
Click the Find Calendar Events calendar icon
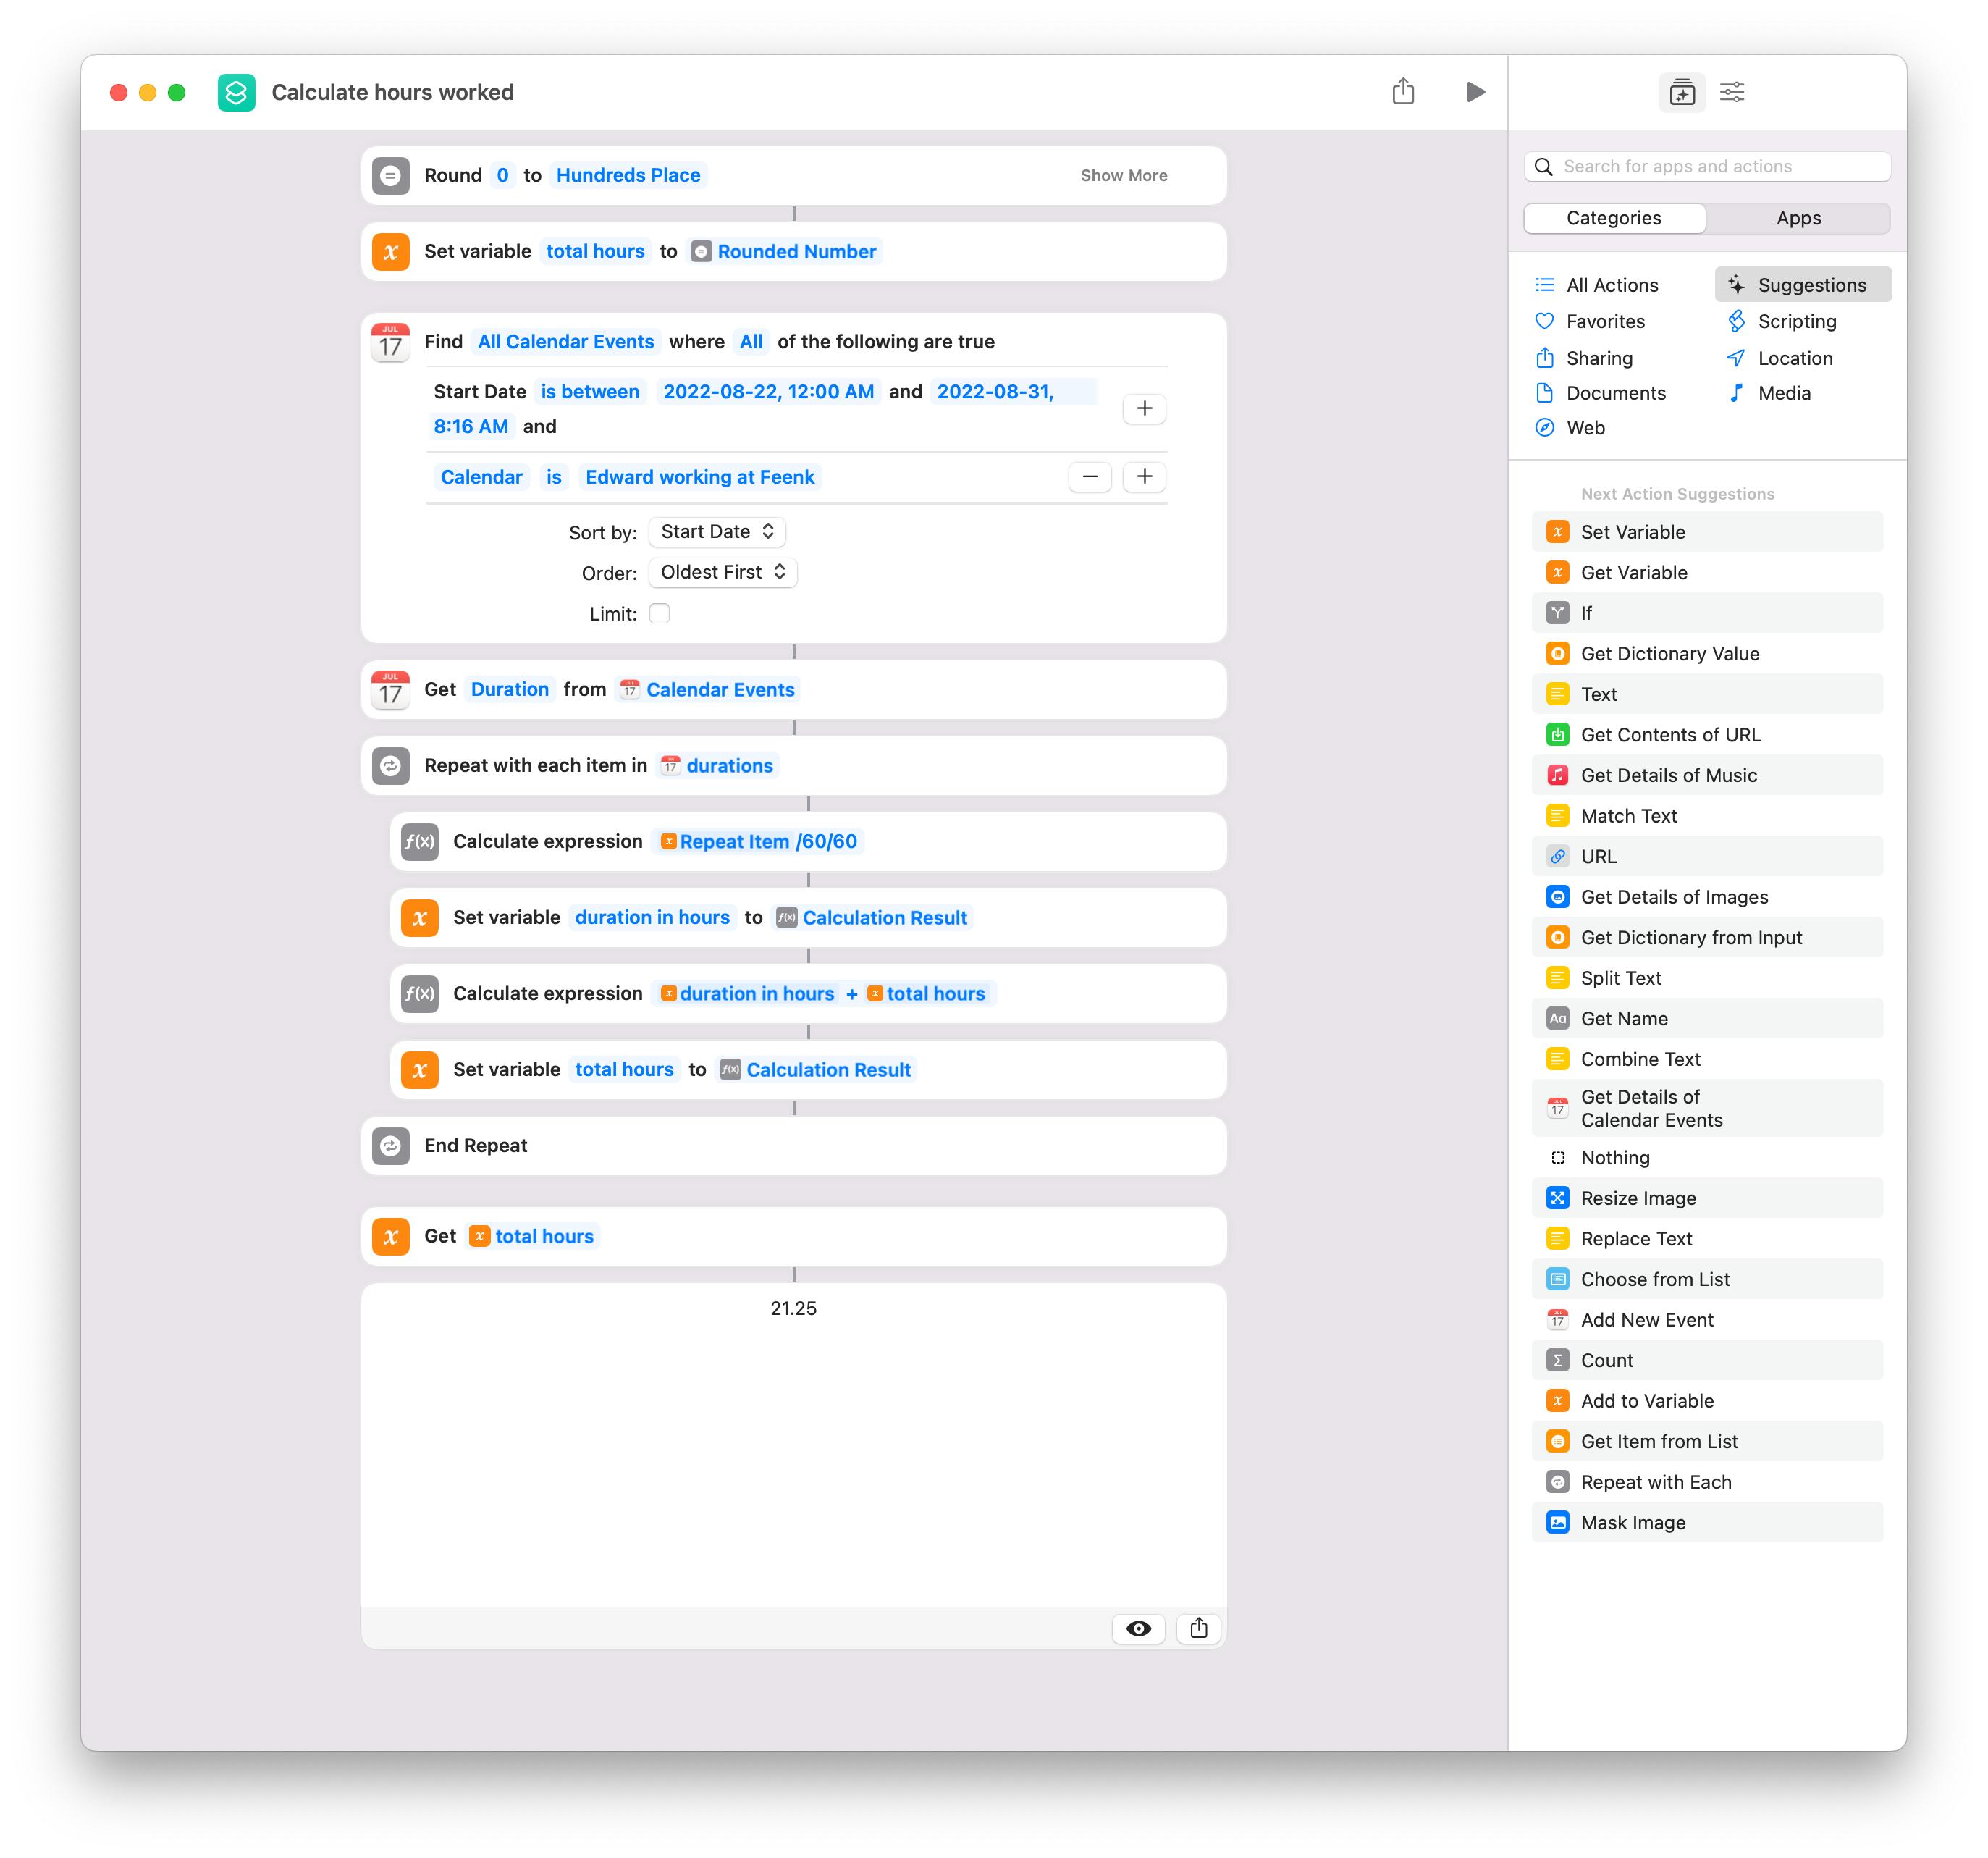tap(389, 340)
